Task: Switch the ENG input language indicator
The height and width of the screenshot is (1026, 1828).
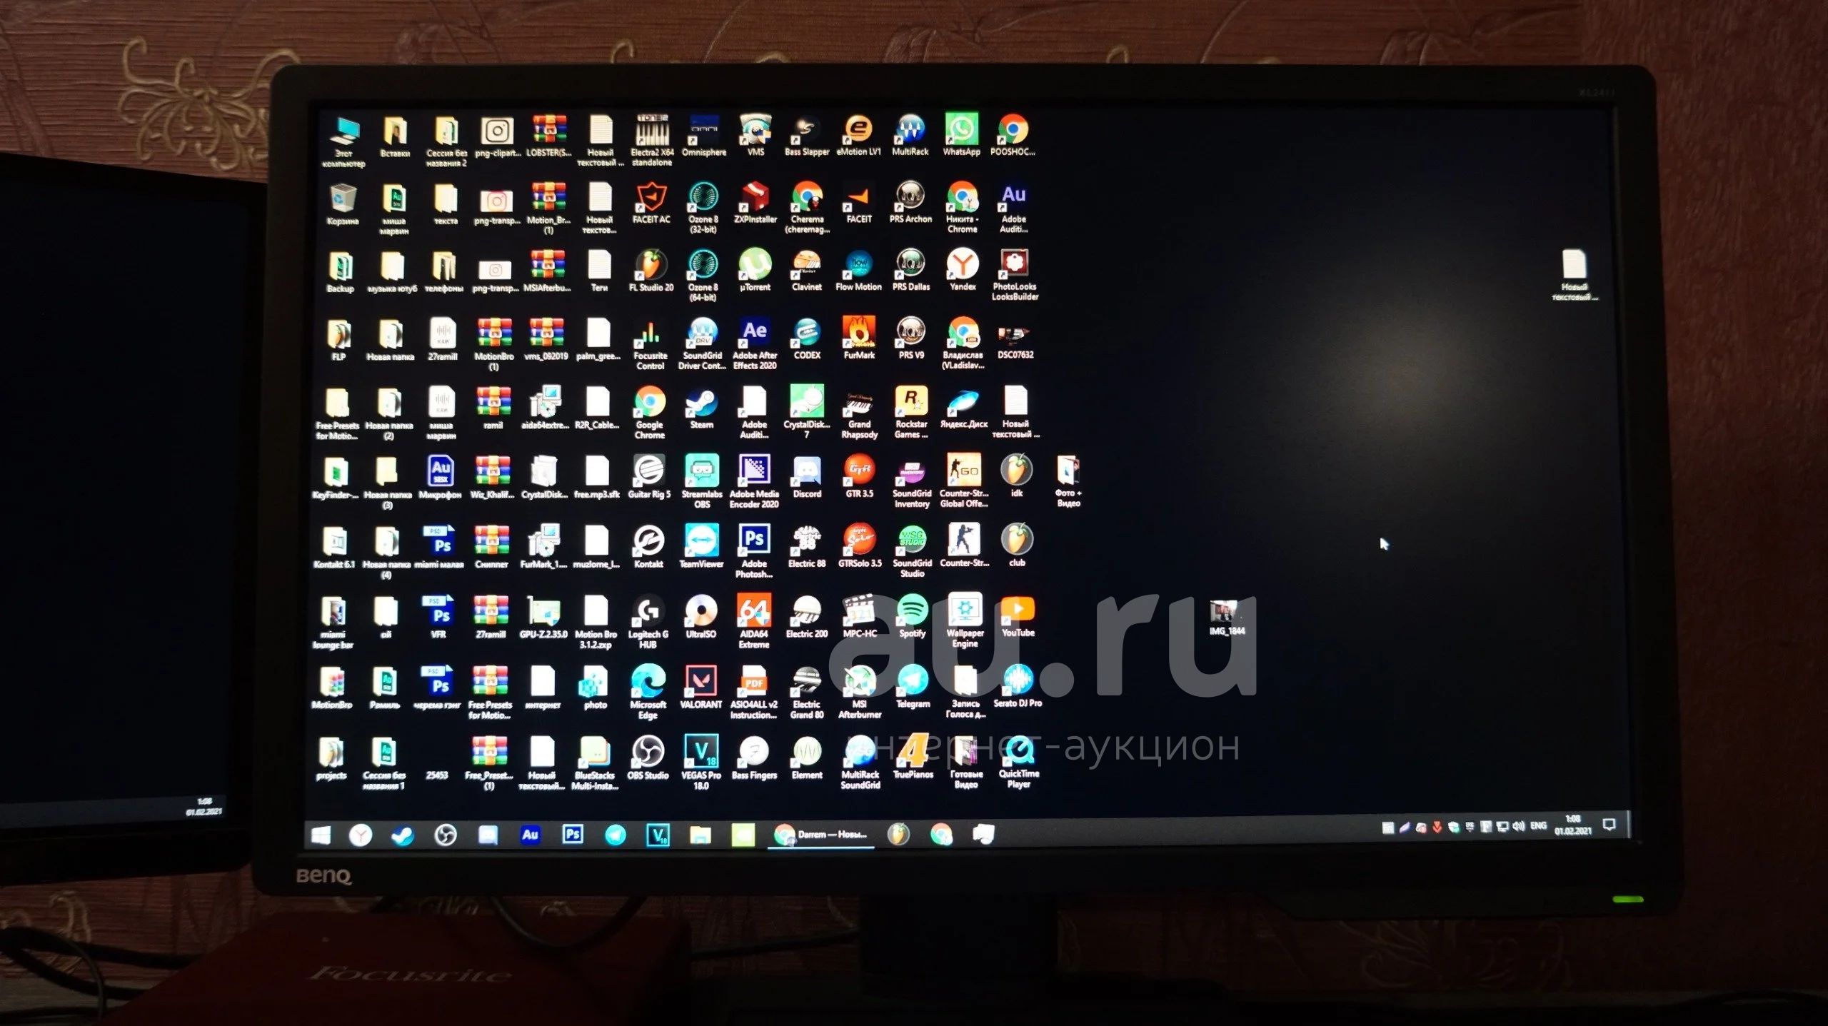Action: (1539, 825)
